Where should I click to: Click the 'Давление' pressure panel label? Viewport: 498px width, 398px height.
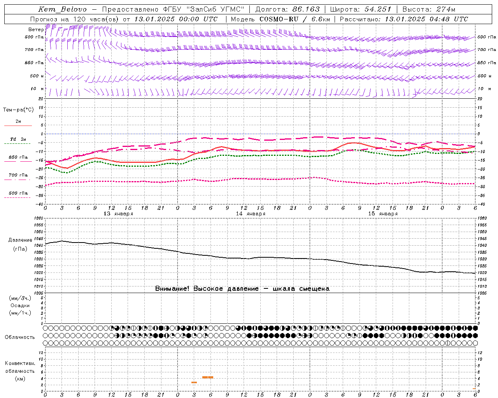[20, 240]
